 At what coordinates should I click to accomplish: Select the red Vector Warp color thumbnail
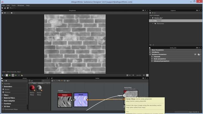point(32,88)
